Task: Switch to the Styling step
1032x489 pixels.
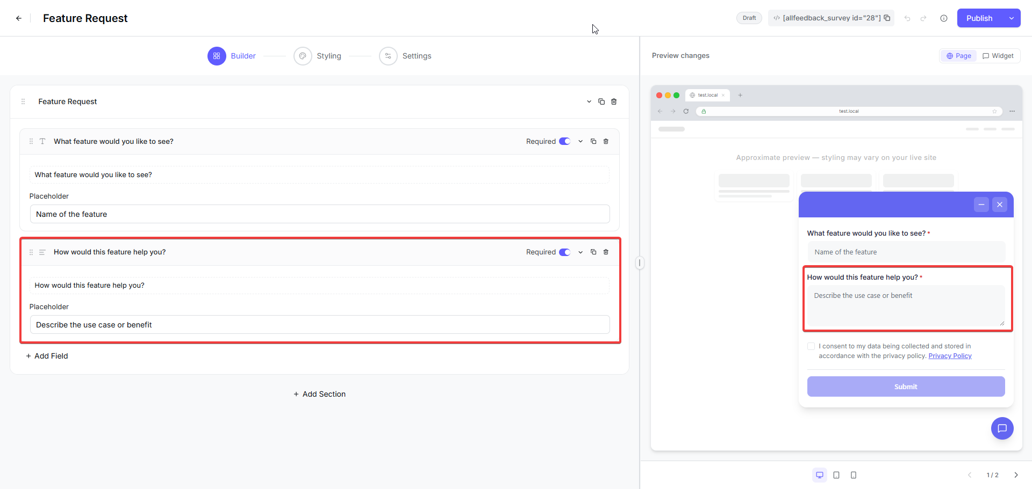Action: coord(317,56)
